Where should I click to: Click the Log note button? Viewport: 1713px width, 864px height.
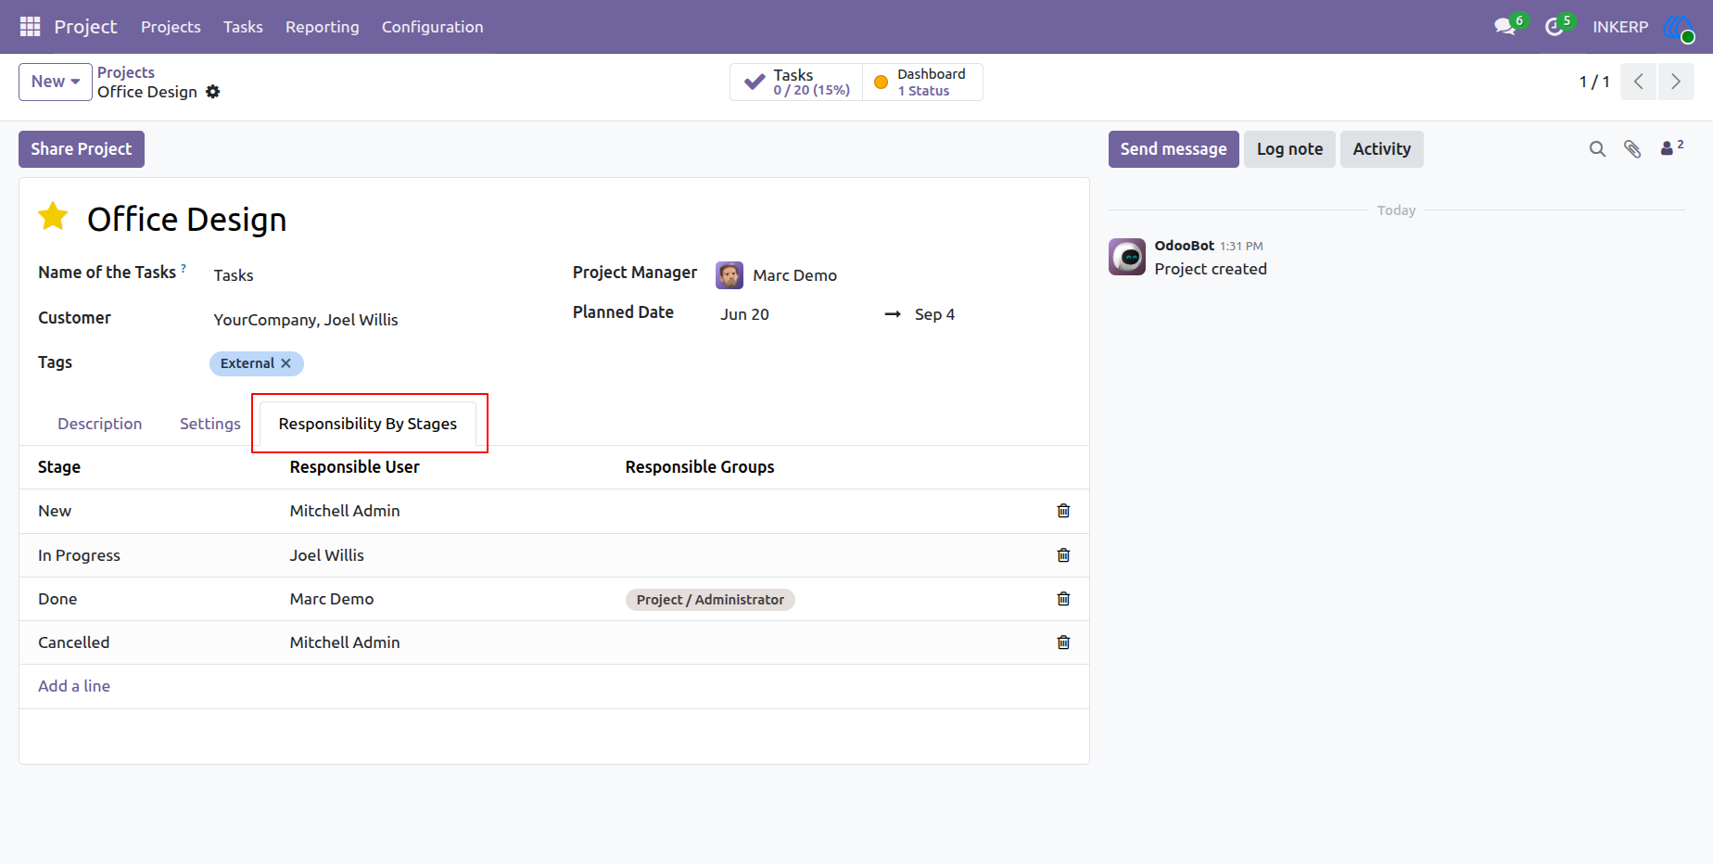tap(1289, 149)
